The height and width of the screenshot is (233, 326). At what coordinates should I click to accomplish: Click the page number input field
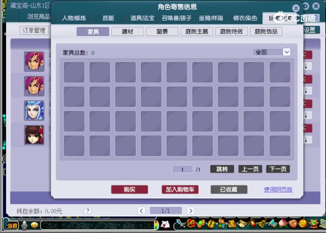182,169
